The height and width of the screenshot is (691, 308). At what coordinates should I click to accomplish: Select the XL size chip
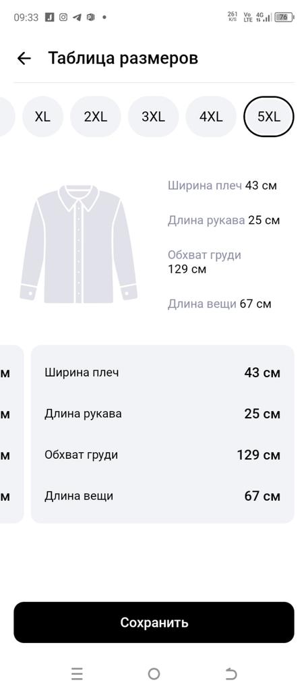click(42, 117)
